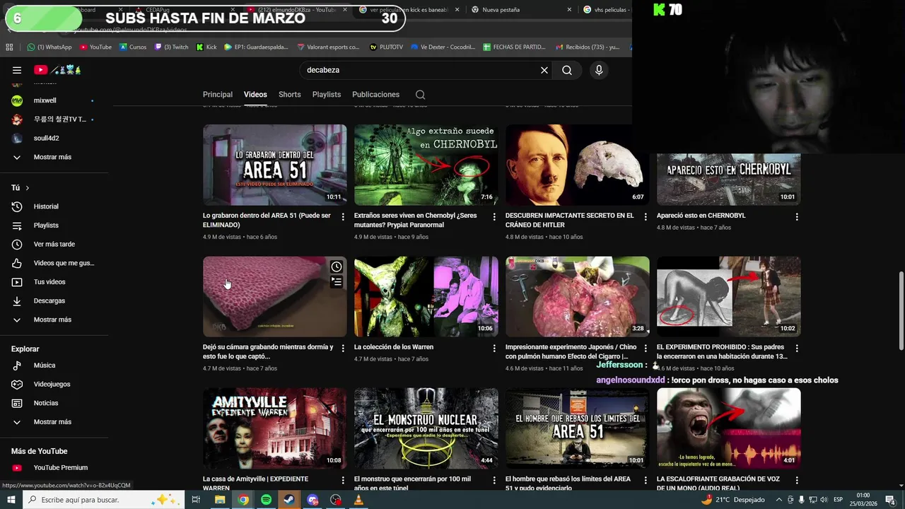Open the YouTube hamburger guide menu
This screenshot has height=509, width=905.
click(17, 70)
